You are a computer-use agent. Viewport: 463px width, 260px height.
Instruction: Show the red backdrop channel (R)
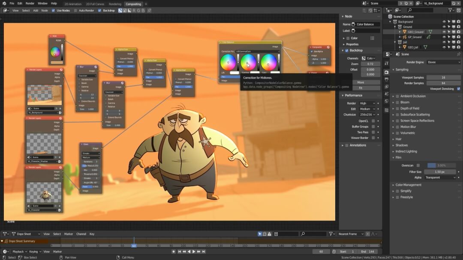pyautogui.click(x=134, y=10)
